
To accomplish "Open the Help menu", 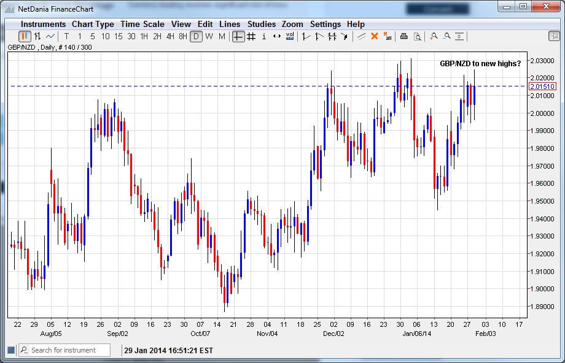I will (356, 24).
